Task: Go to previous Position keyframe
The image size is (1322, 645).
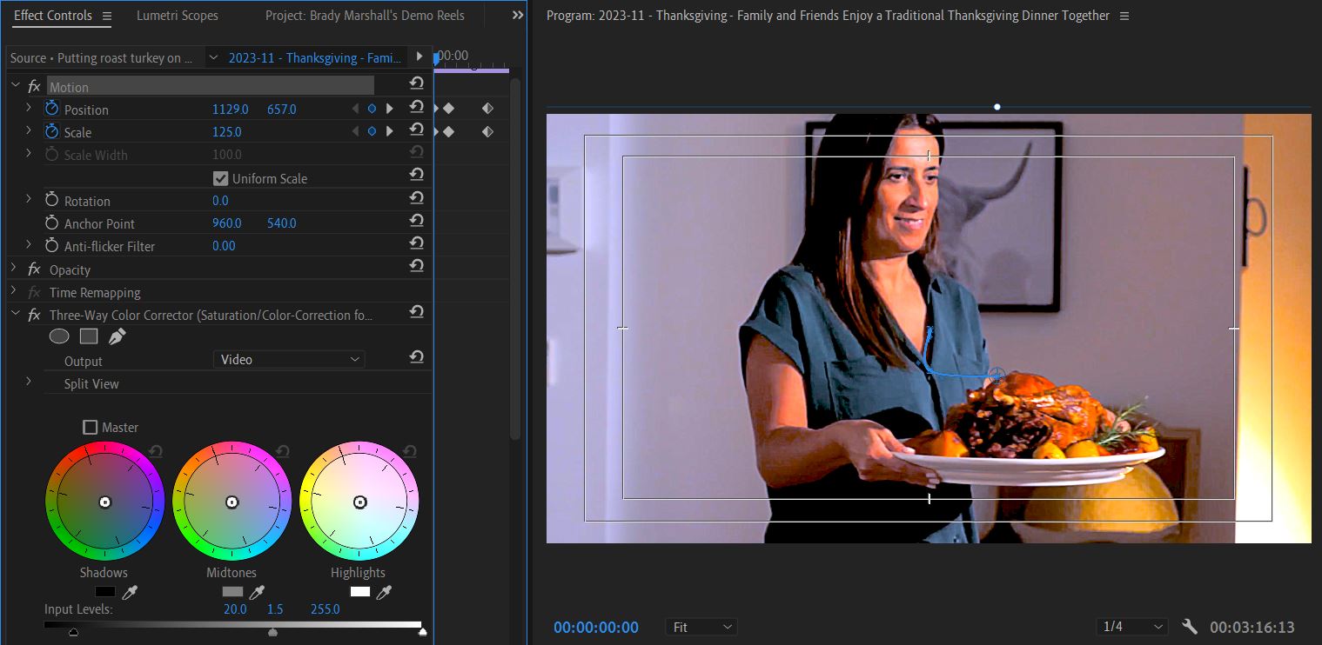Action: [x=354, y=109]
